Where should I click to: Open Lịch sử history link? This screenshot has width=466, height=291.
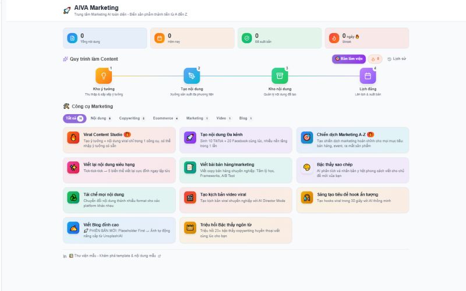[397, 59]
